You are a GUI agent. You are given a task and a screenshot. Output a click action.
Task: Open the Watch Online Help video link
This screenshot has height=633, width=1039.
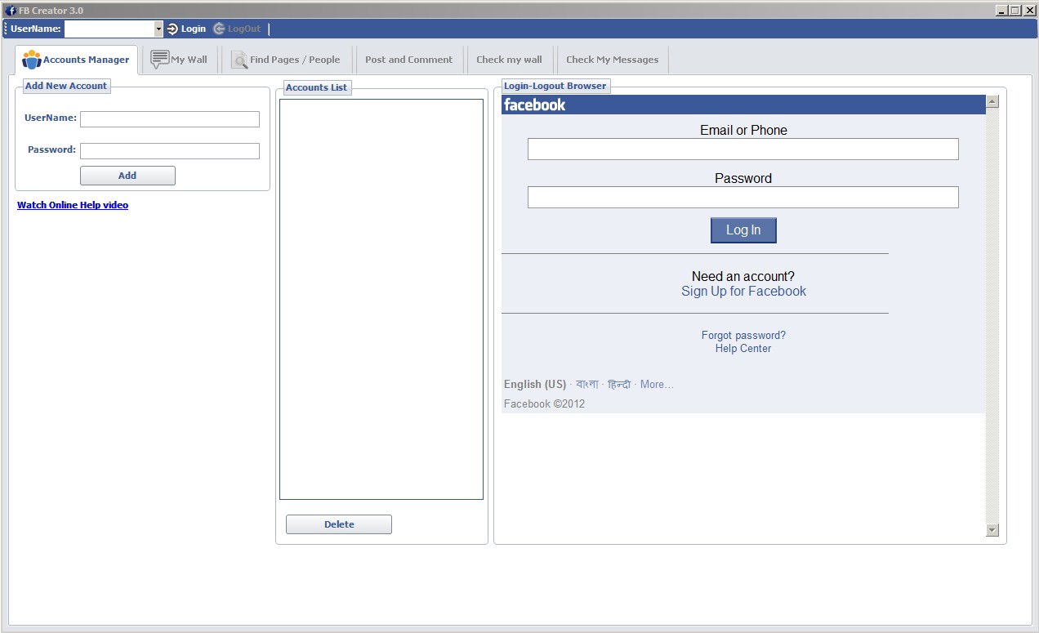[x=73, y=205]
